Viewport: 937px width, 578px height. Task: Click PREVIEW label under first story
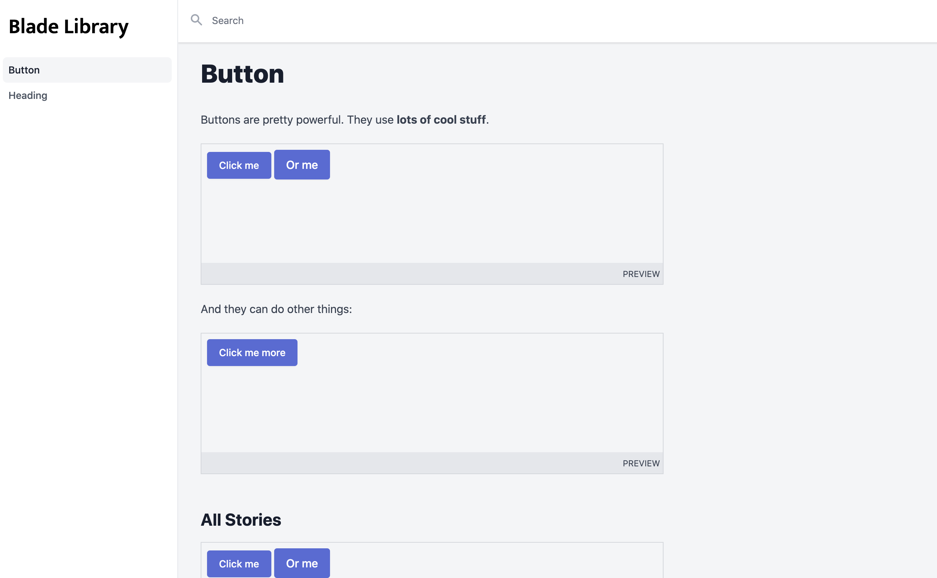tap(641, 274)
